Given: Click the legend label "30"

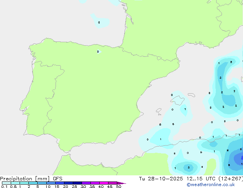Looking at the screenshot, I should (x=84, y=186).
